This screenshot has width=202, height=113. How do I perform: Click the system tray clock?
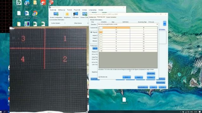[x=196, y=112]
